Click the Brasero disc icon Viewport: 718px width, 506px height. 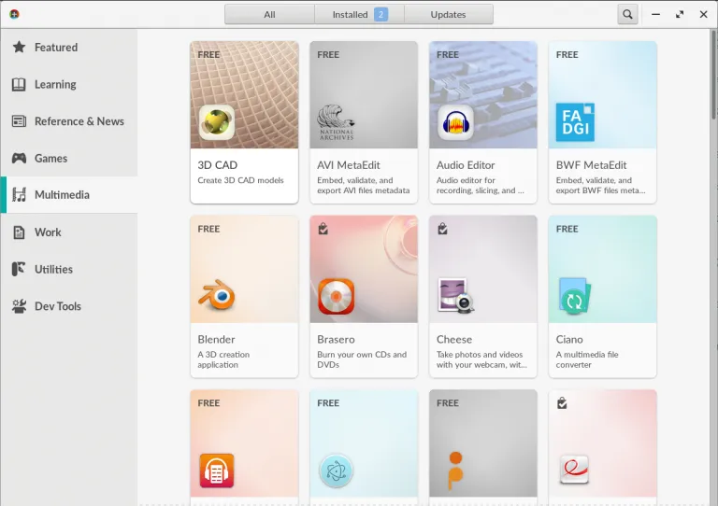click(337, 297)
